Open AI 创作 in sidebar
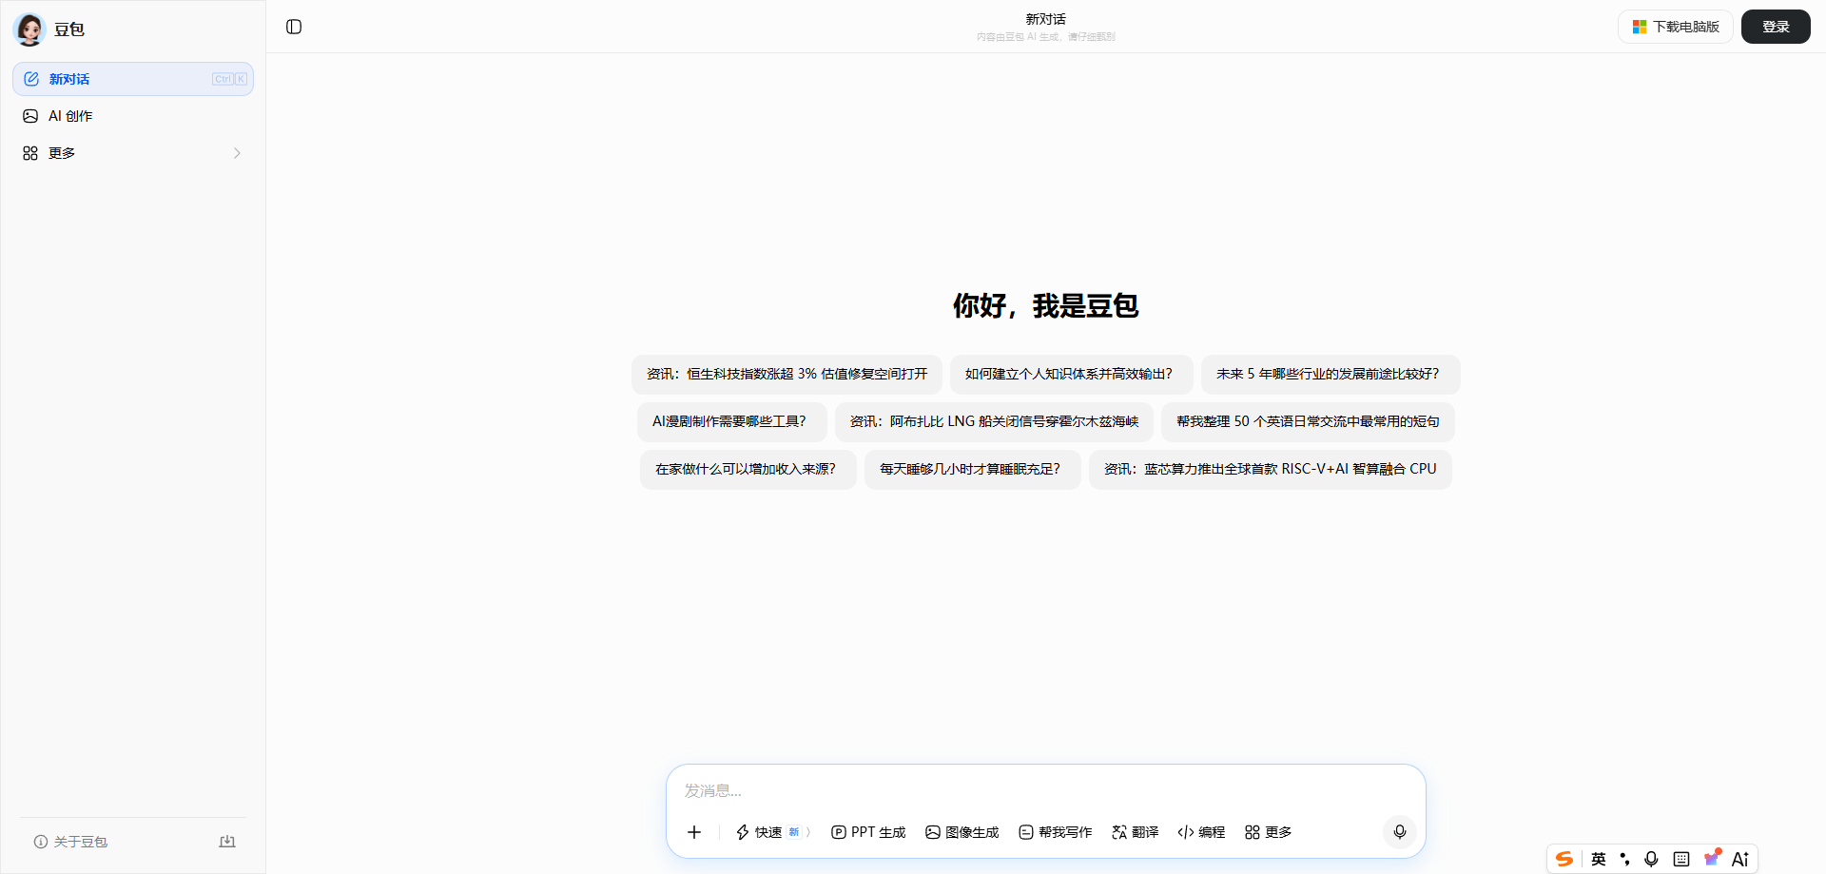This screenshot has height=874, width=1826. (x=133, y=116)
